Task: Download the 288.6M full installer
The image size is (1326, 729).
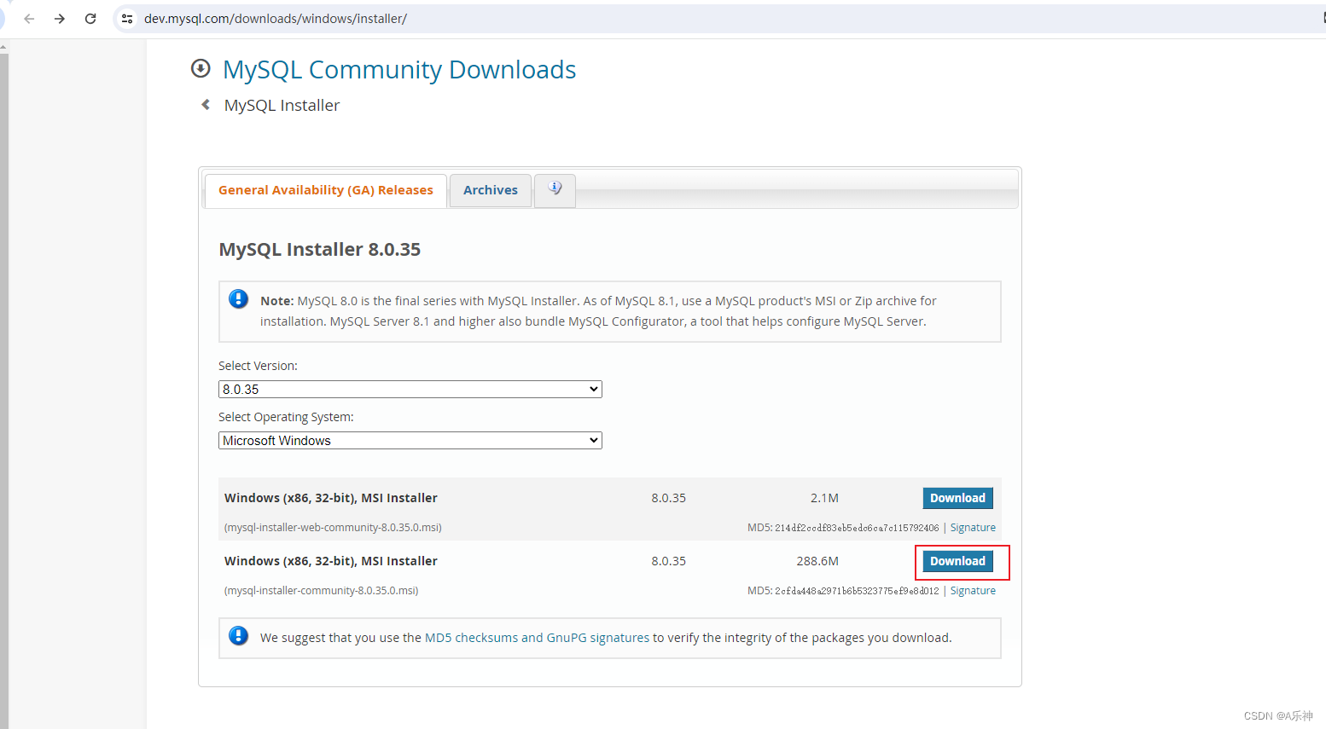Action: 957,561
